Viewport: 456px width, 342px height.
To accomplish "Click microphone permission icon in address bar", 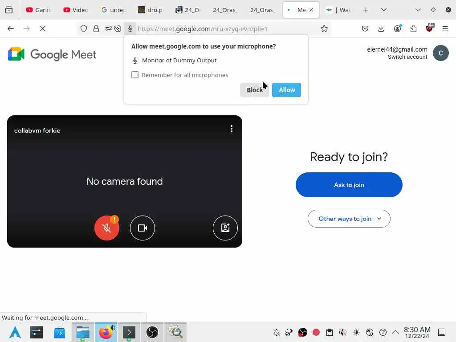I will tap(130, 29).
